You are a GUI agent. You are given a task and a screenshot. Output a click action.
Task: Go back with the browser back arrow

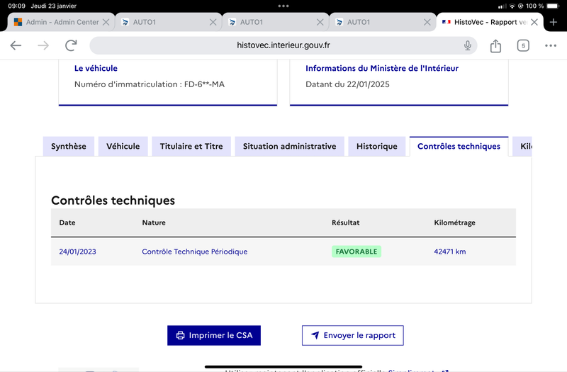[16, 45]
